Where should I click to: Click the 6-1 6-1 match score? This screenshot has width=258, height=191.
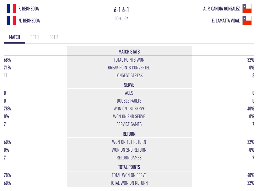[x=122, y=10]
